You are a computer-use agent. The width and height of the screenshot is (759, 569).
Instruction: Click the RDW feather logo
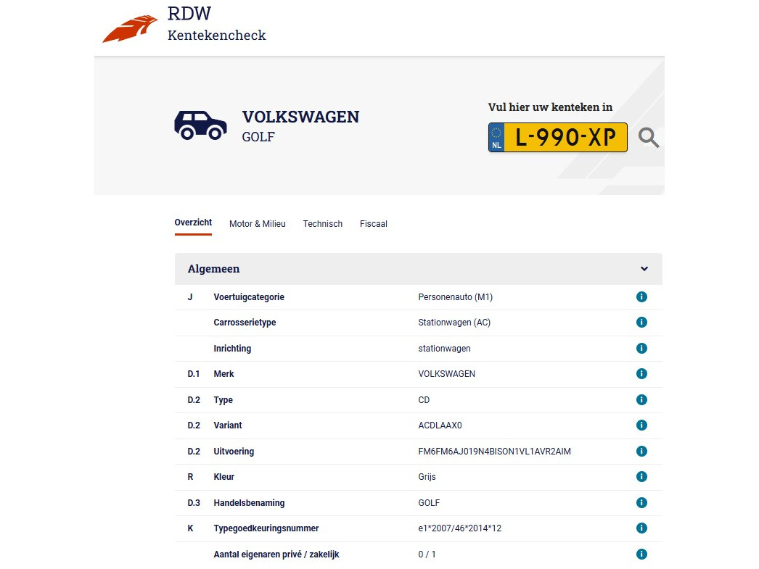pyautogui.click(x=130, y=28)
